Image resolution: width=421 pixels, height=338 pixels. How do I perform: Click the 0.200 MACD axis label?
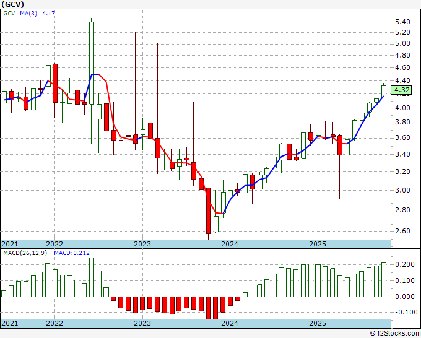pyautogui.click(x=405, y=265)
